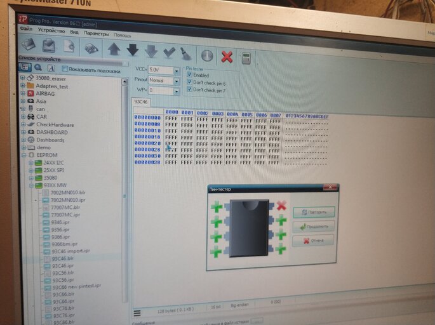The height and width of the screenshot is (325, 435).
Task: Expand the AIRBAG tree node
Action: click(23, 93)
